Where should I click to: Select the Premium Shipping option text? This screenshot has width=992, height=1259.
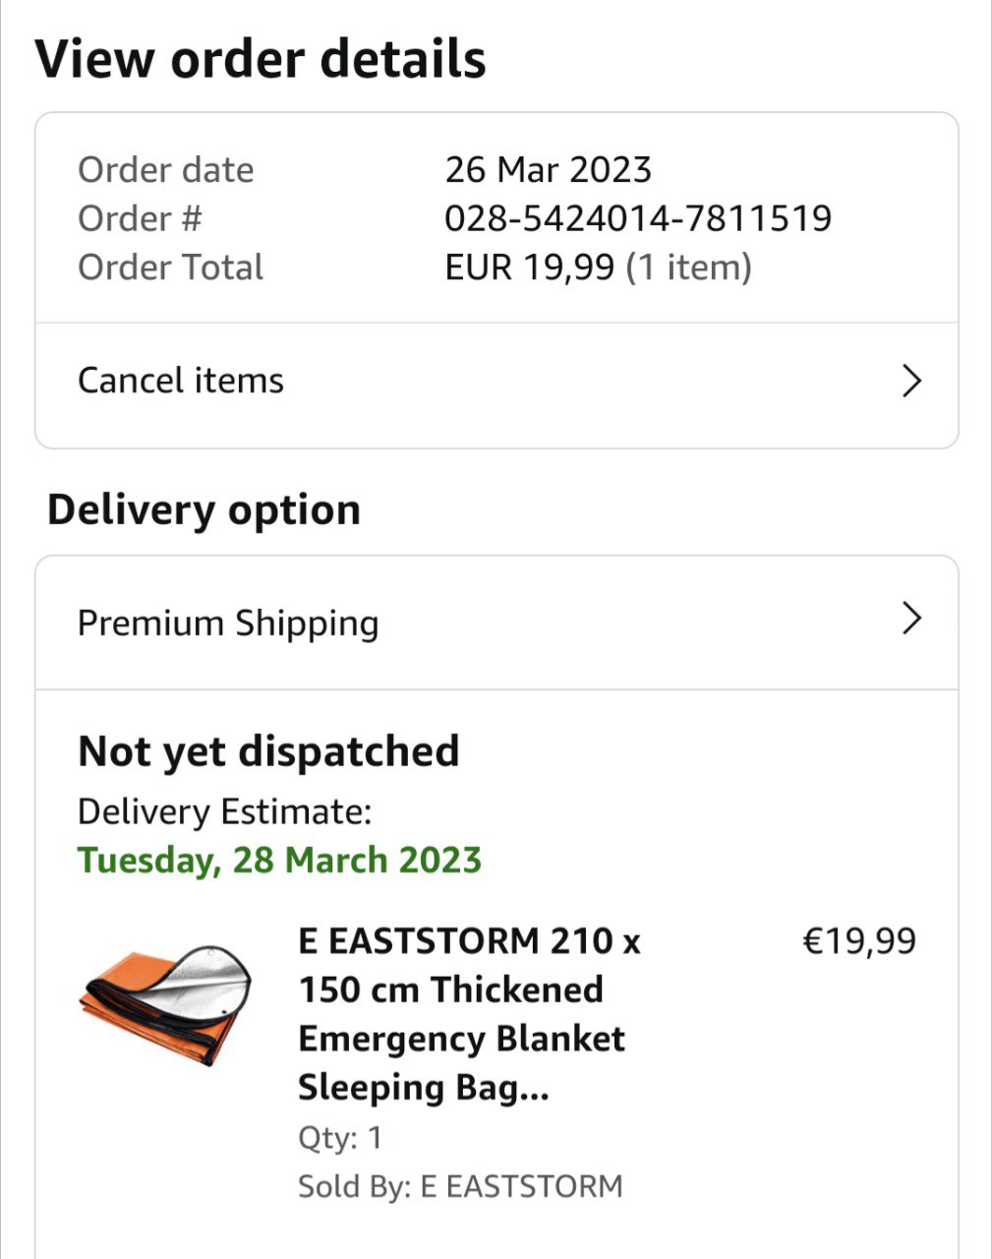click(228, 623)
